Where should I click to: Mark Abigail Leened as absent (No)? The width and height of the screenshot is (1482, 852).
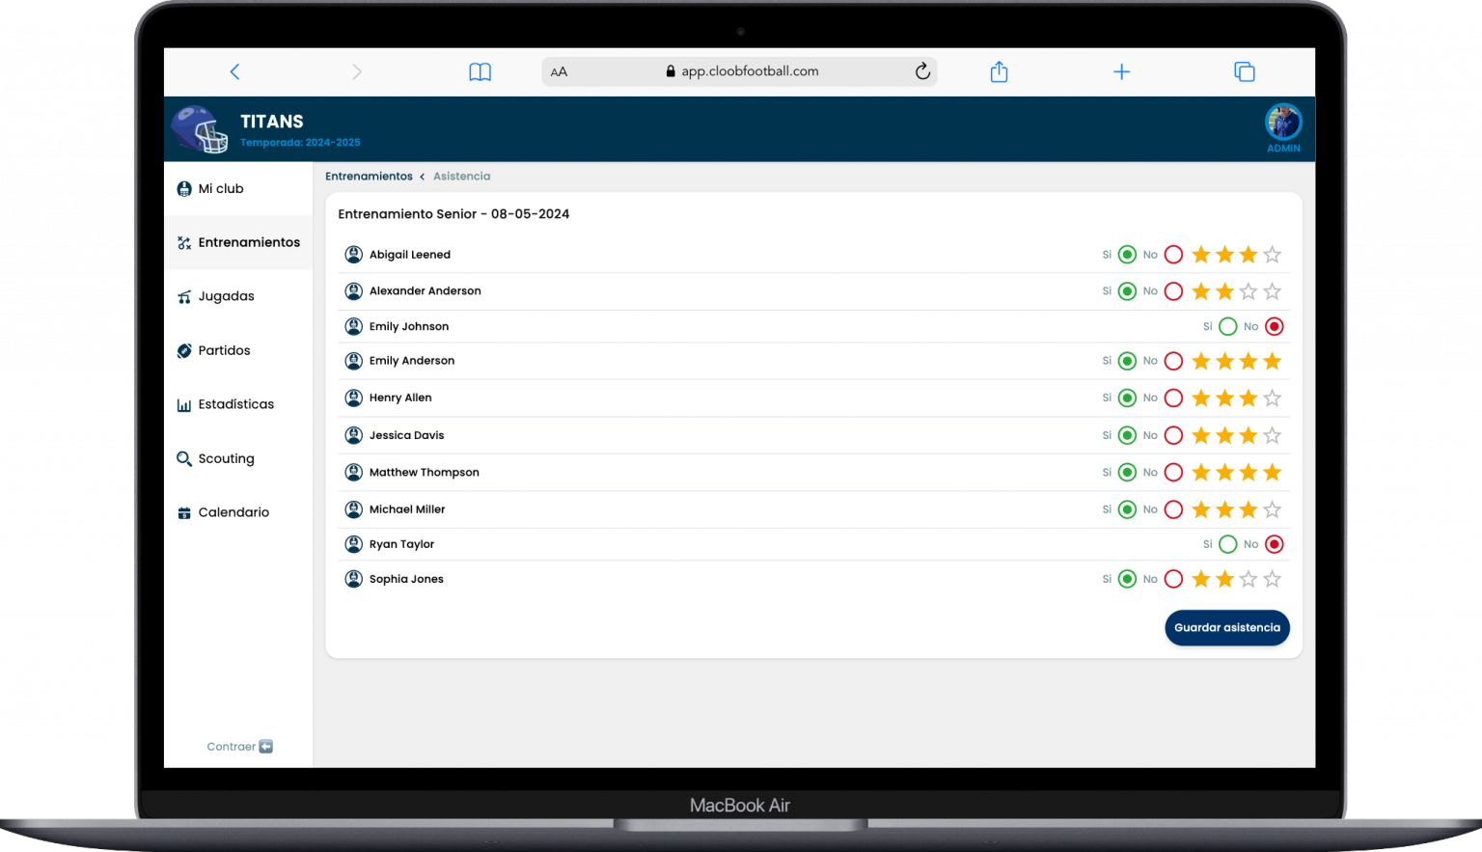click(1173, 255)
